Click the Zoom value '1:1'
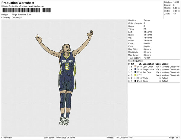181x140 pixels. click(175, 14)
